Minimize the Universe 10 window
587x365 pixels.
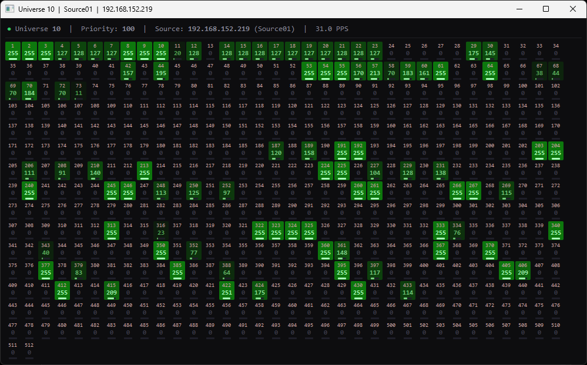click(519, 9)
